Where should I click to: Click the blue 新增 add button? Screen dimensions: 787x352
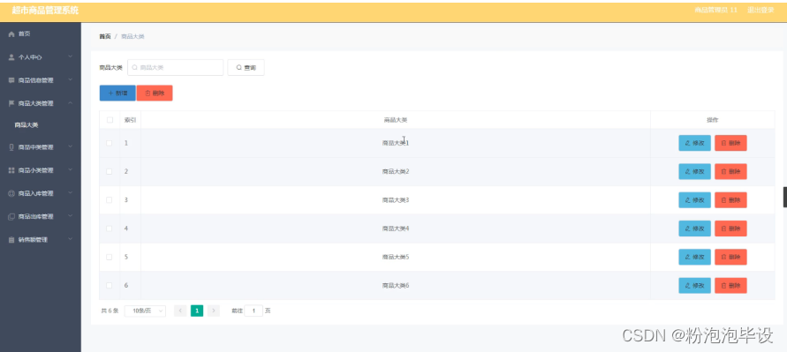click(117, 93)
